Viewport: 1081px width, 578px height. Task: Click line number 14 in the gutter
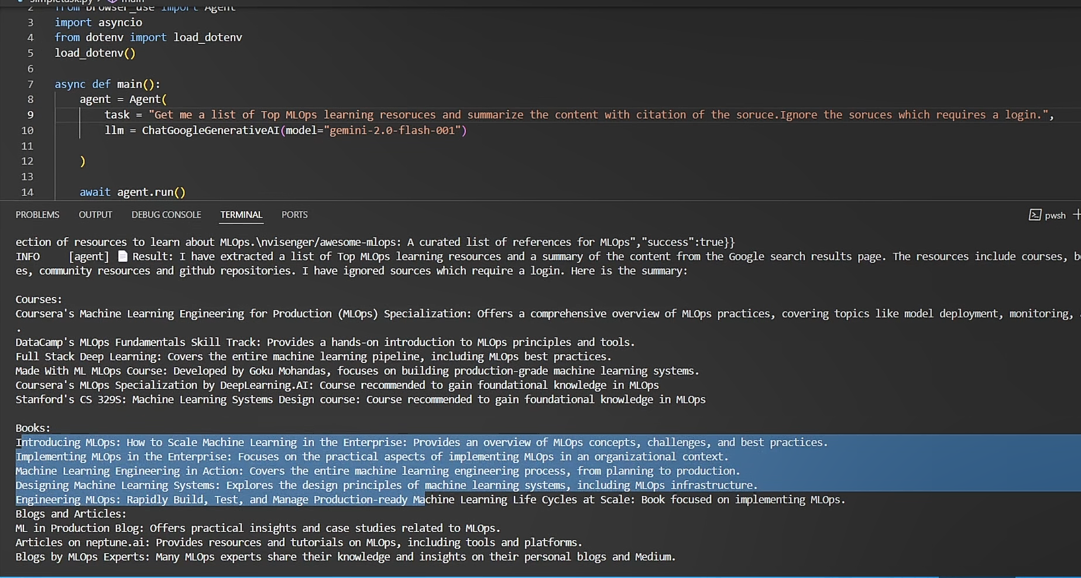(x=28, y=192)
